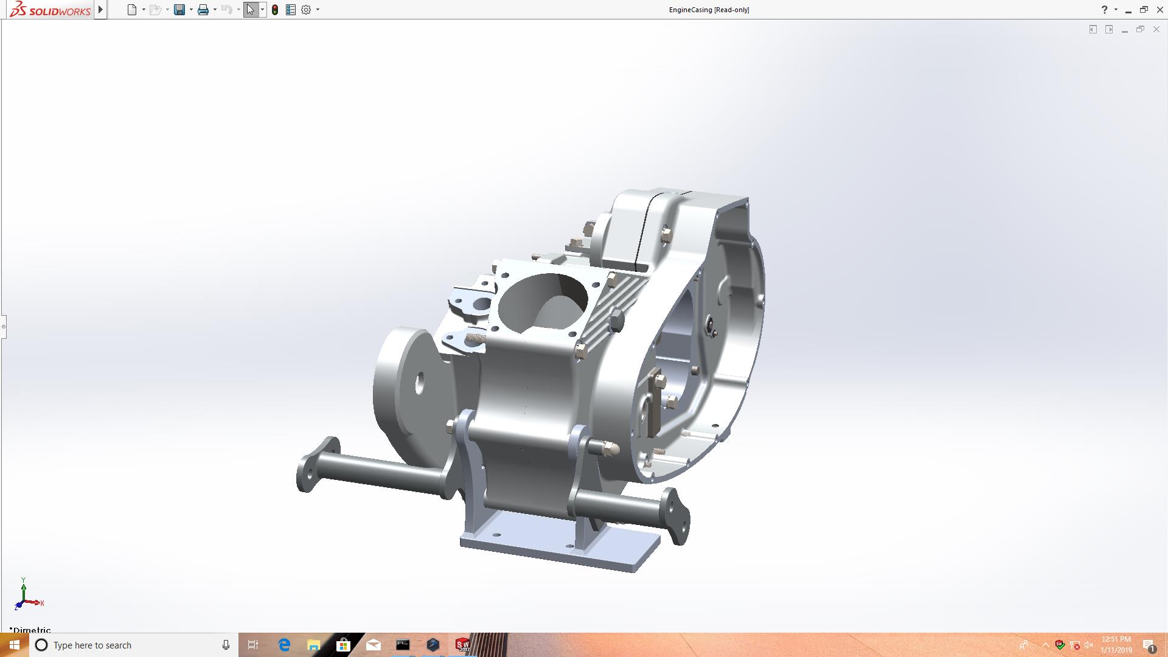Viewport: 1168px width, 657px height.
Task: Toggle the left panel collapse button
Action: [1093, 29]
